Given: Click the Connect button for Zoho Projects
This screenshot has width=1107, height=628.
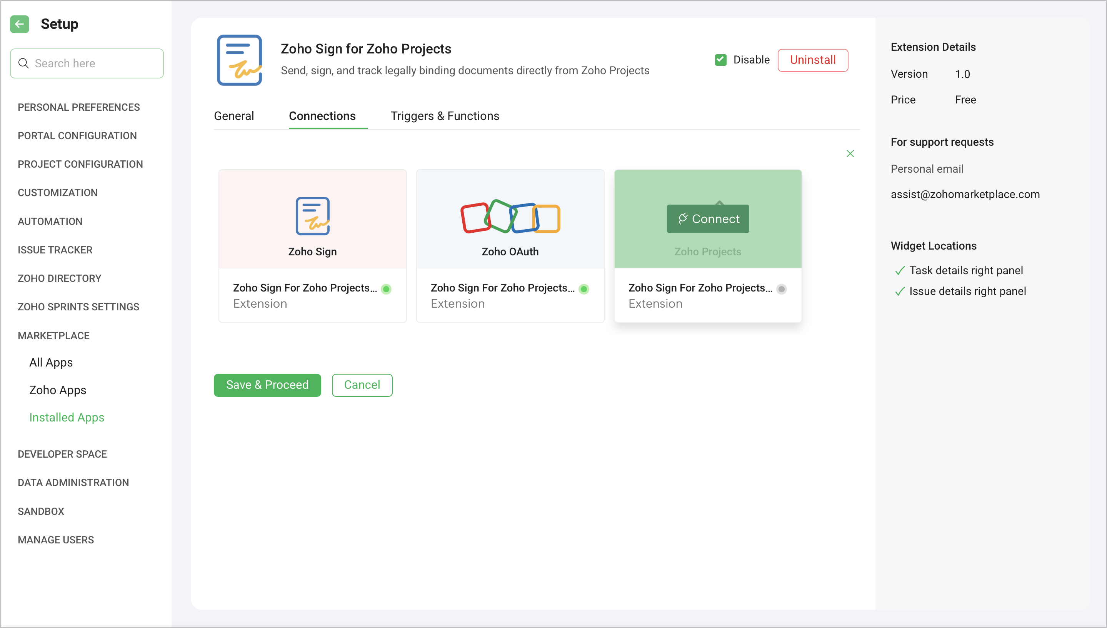Looking at the screenshot, I should click(707, 219).
